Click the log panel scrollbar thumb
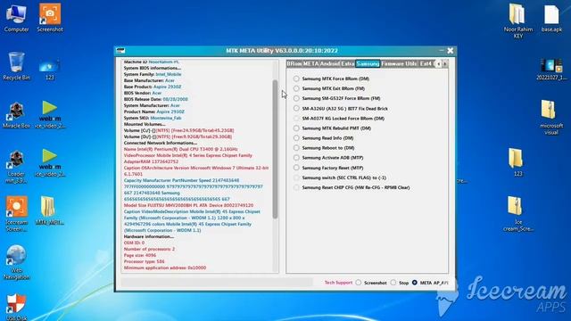The image size is (571, 321). 275,149
